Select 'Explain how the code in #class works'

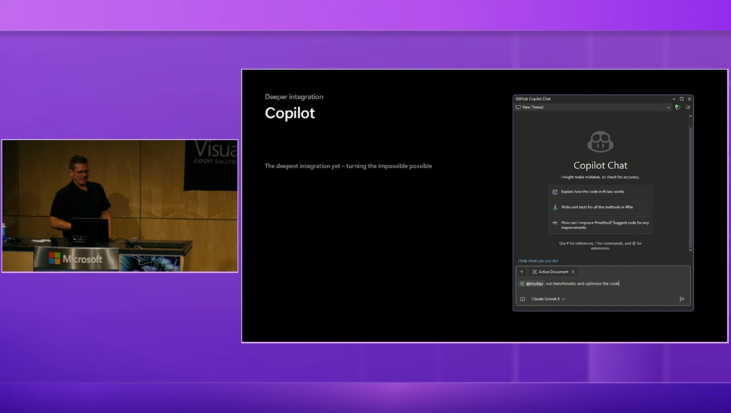[600, 192]
